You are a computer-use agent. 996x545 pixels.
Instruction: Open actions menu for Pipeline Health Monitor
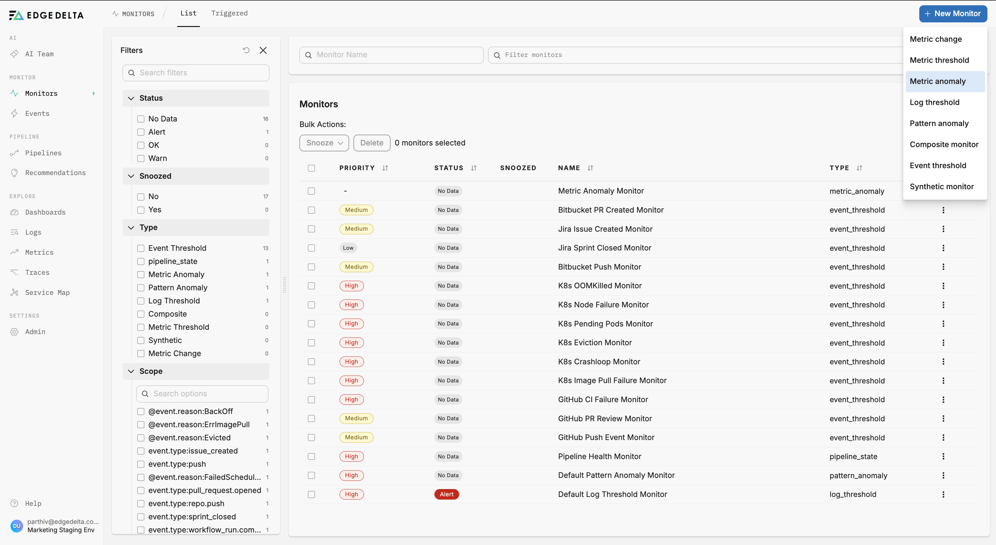point(943,456)
